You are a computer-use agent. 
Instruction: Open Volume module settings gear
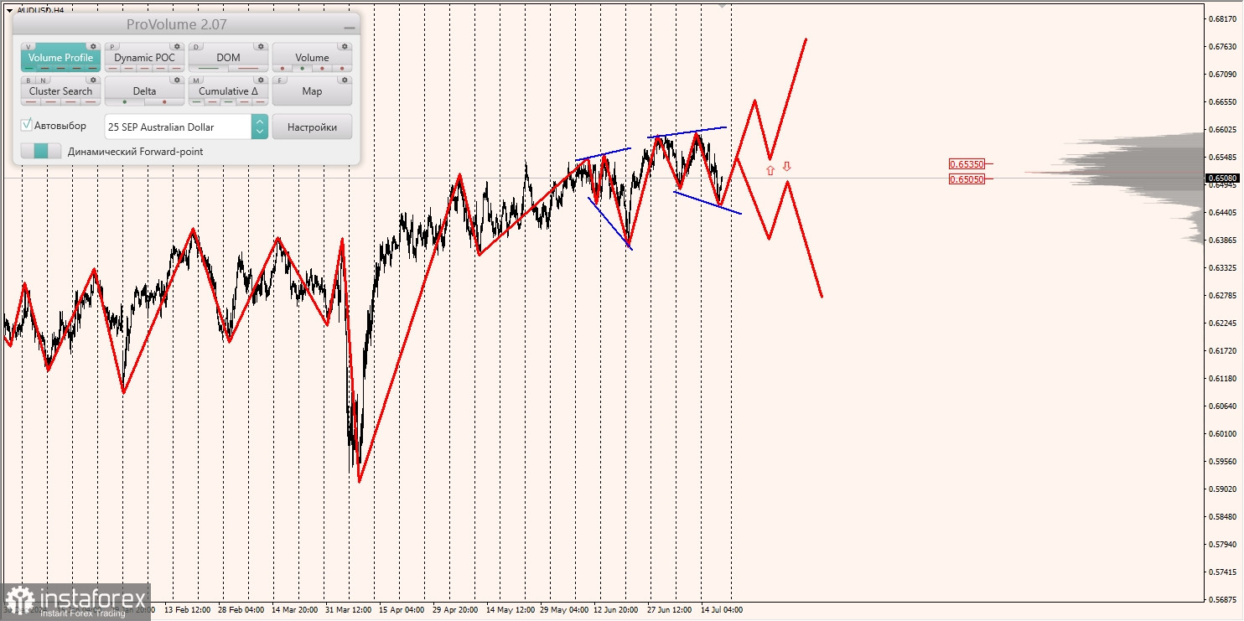tap(345, 46)
